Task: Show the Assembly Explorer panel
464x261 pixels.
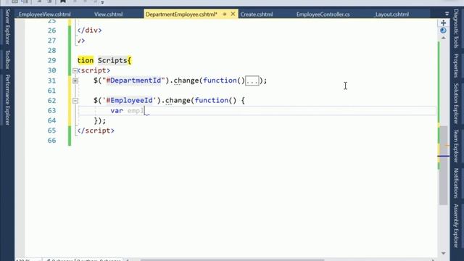Action: (456, 225)
